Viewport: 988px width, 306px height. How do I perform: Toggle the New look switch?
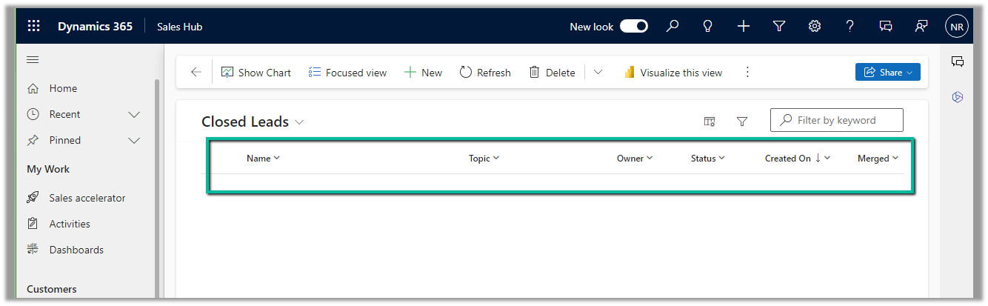(634, 26)
